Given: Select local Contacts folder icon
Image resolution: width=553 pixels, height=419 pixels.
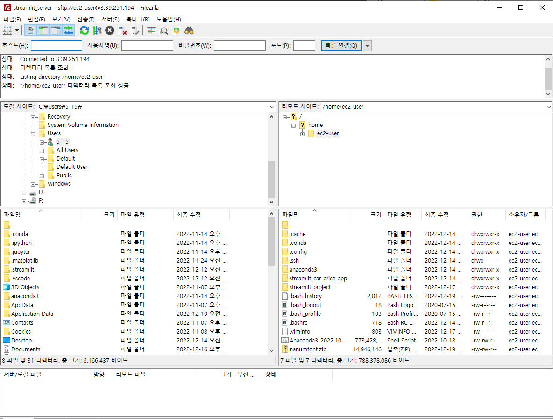Looking at the screenshot, I should 7,323.
